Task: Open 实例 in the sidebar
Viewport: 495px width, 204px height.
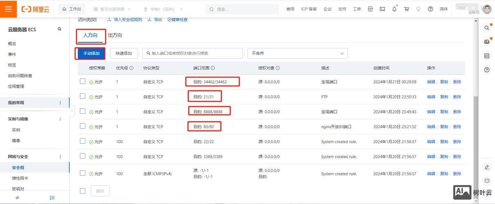Action: pyautogui.click(x=16, y=130)
